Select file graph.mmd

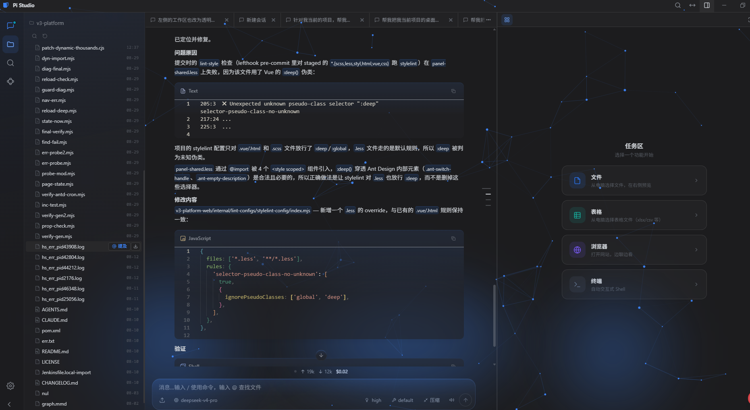[x=83, y=404]
